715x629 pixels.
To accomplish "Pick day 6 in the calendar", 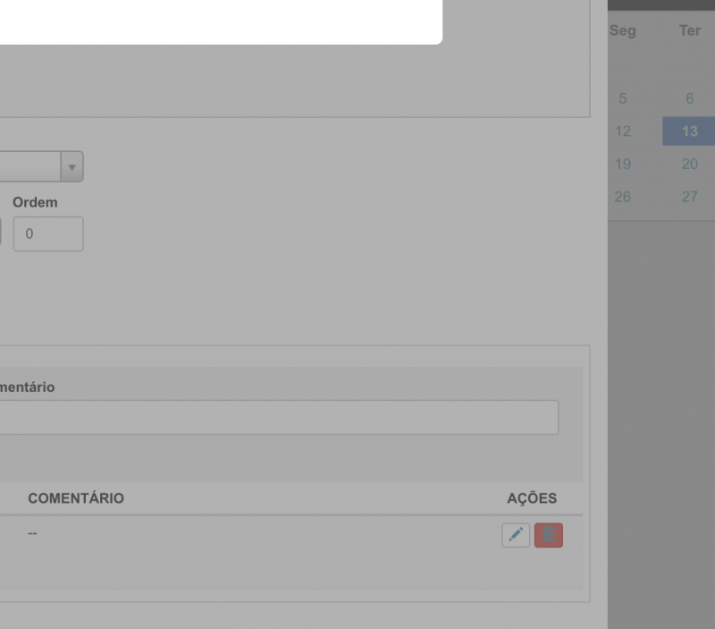I will coord(689,98).
